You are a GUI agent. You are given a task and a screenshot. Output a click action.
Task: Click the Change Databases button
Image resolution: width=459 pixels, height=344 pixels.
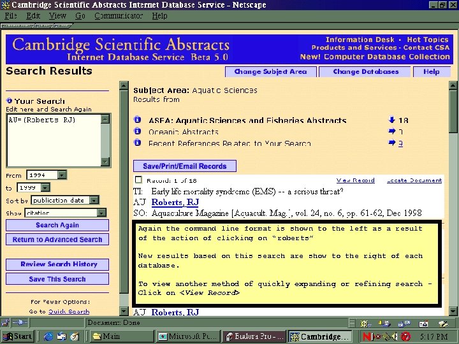tap(366, 71)
